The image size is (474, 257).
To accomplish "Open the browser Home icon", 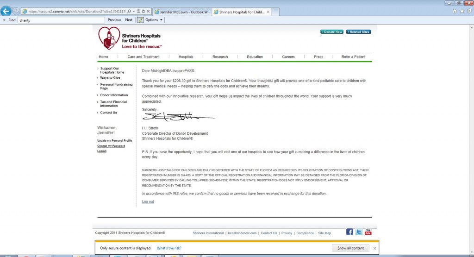I will pos(455,11).
